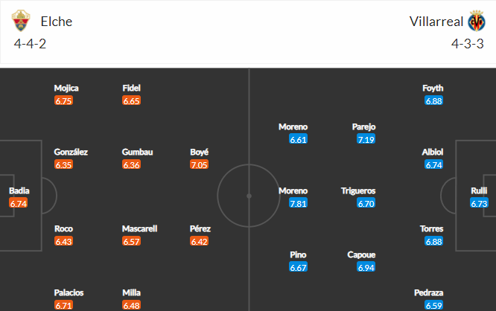Click the Villarreal club crest icon

pos(476,22)
